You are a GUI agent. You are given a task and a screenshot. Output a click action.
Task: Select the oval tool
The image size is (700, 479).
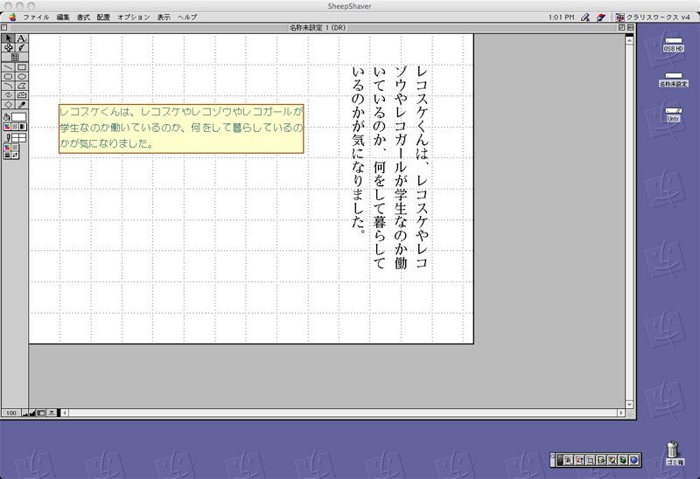click(x=21, y=76)
